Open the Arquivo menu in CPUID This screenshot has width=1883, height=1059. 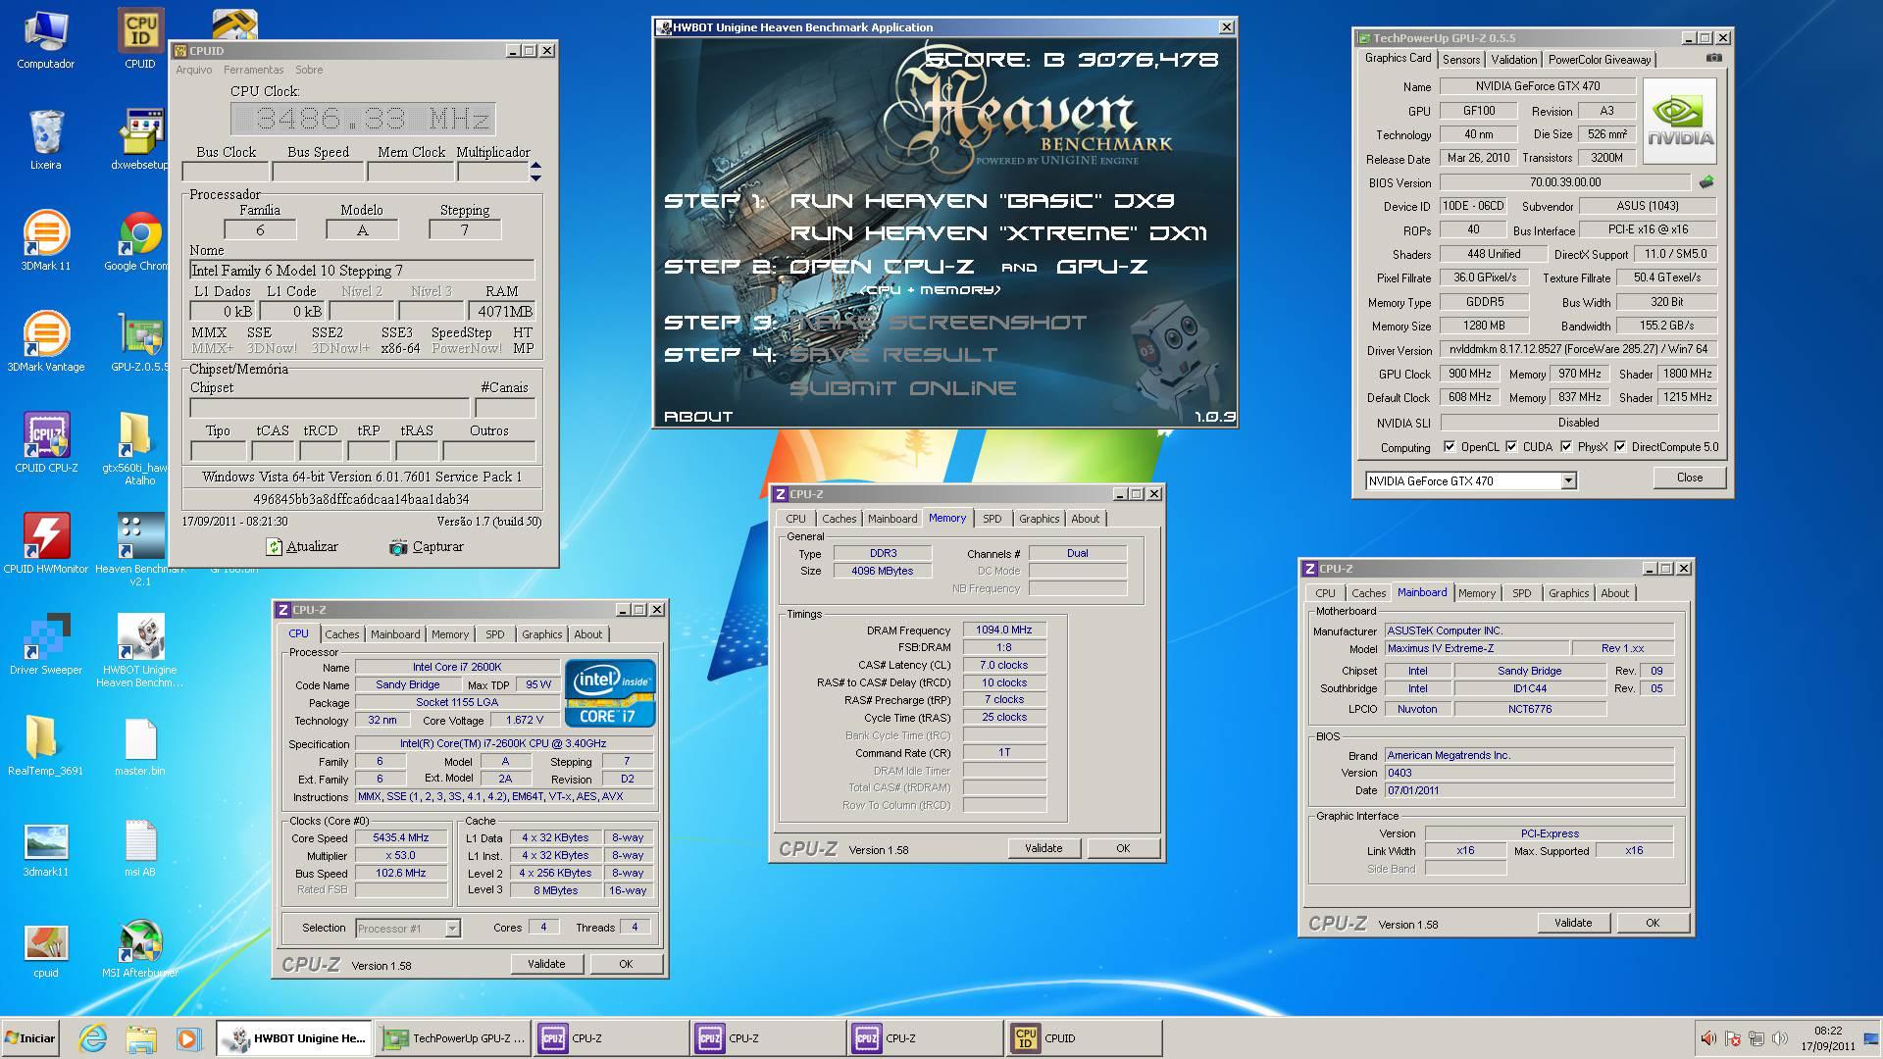(194, 70)
